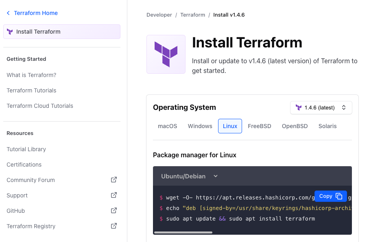Click Install v1.4.6 breadcrumb text
Screen dimensions: 369x242
click(x=229, y=15)
